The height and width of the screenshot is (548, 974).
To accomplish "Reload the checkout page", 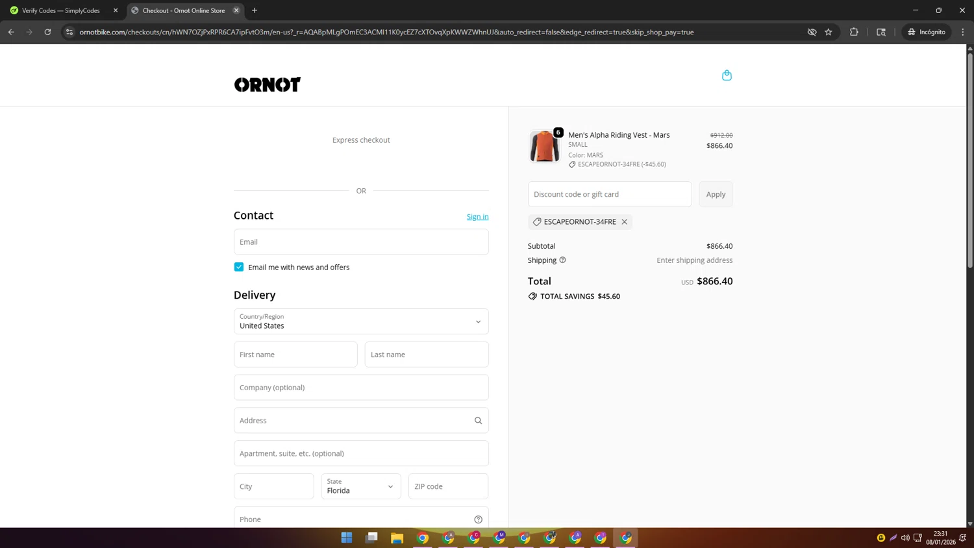I will [47, 32].
